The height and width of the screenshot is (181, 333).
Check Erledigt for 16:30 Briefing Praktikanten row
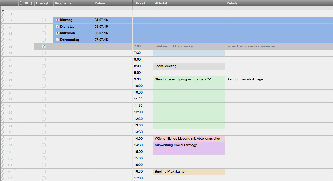point(44,172)
